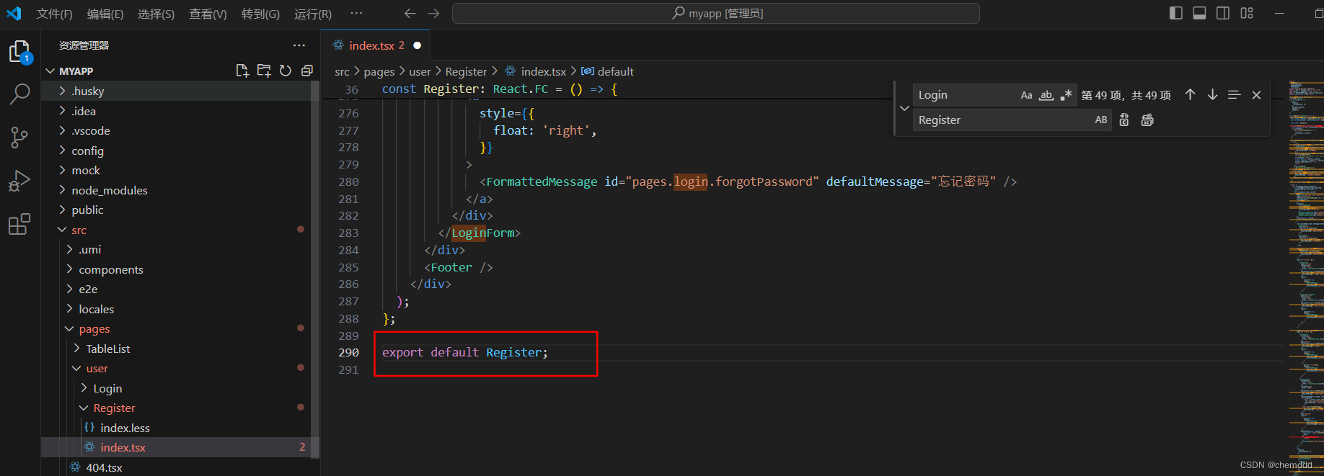The width and height of the screenshot is (1324, 476).
Task: Toggle the bottom panel layout icon
Action: pyautogui.click(x=1199, y=13)
